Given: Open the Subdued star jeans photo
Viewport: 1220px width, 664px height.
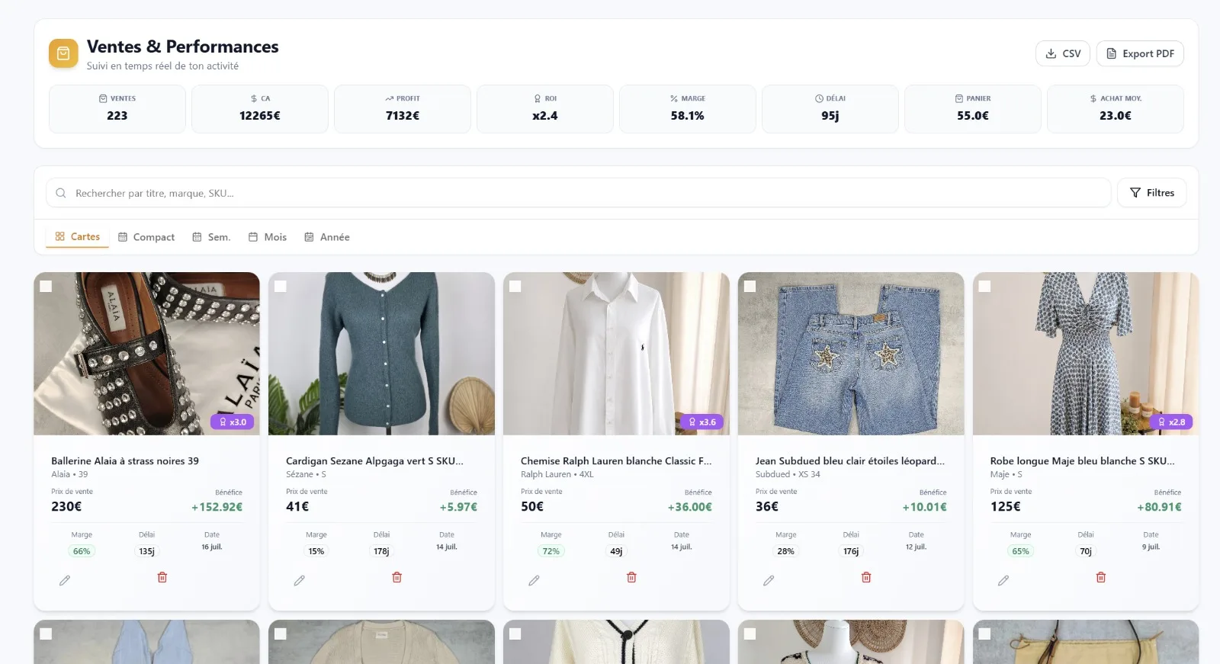Looking at the screenshot, I should pos(851,354).
